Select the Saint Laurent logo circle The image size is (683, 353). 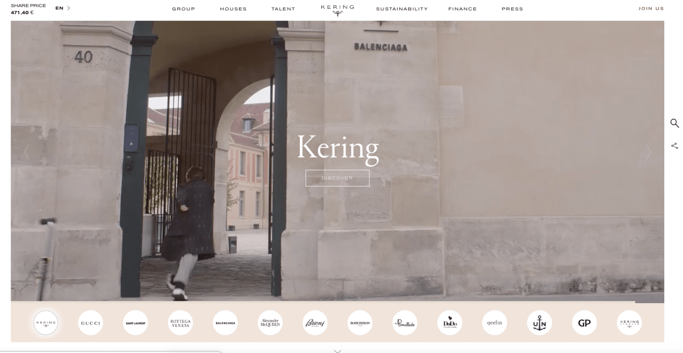pos(135,323)
